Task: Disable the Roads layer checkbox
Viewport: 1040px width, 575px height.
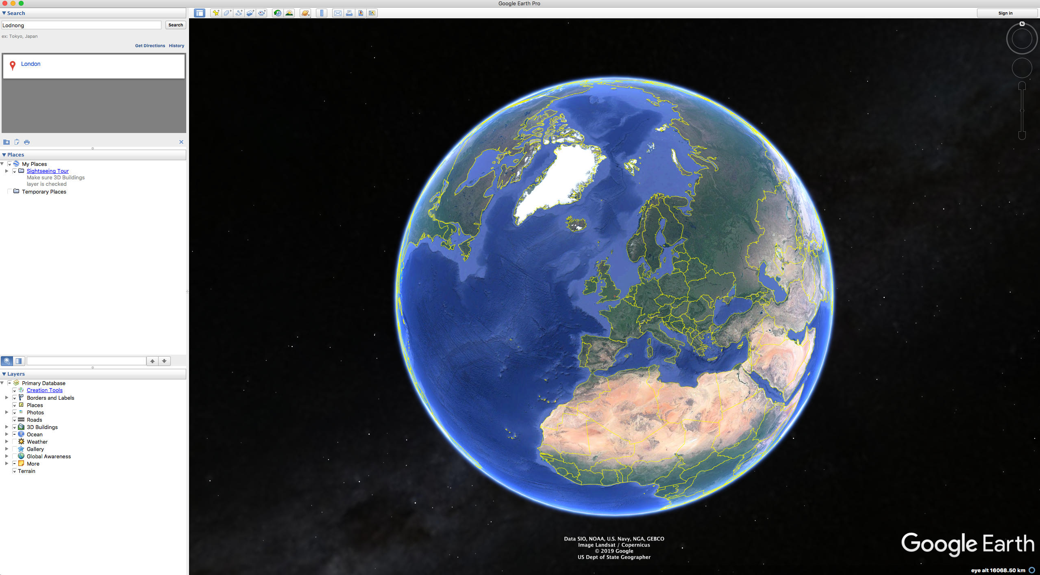Action: (x=15, y=420)
